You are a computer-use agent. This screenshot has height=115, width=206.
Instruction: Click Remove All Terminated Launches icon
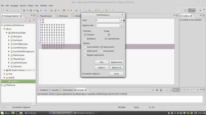[x=161, y=90]
